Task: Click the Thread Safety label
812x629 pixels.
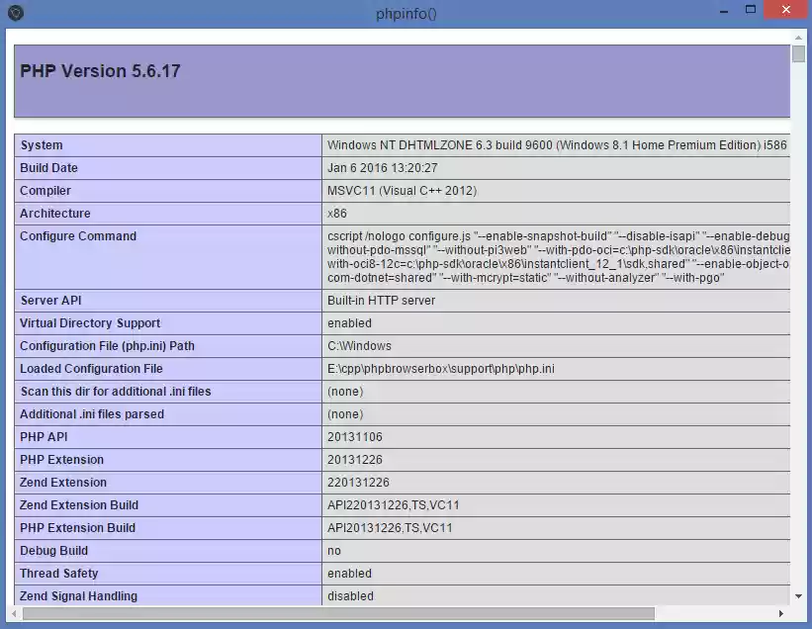Action: [x=59, y=574]
